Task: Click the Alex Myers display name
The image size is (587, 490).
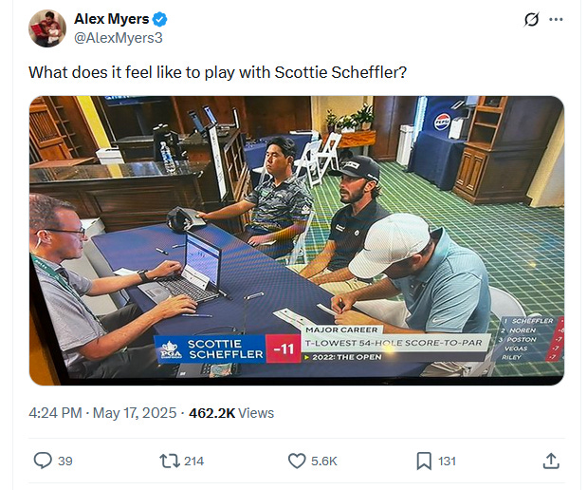Action: (112, 19)
